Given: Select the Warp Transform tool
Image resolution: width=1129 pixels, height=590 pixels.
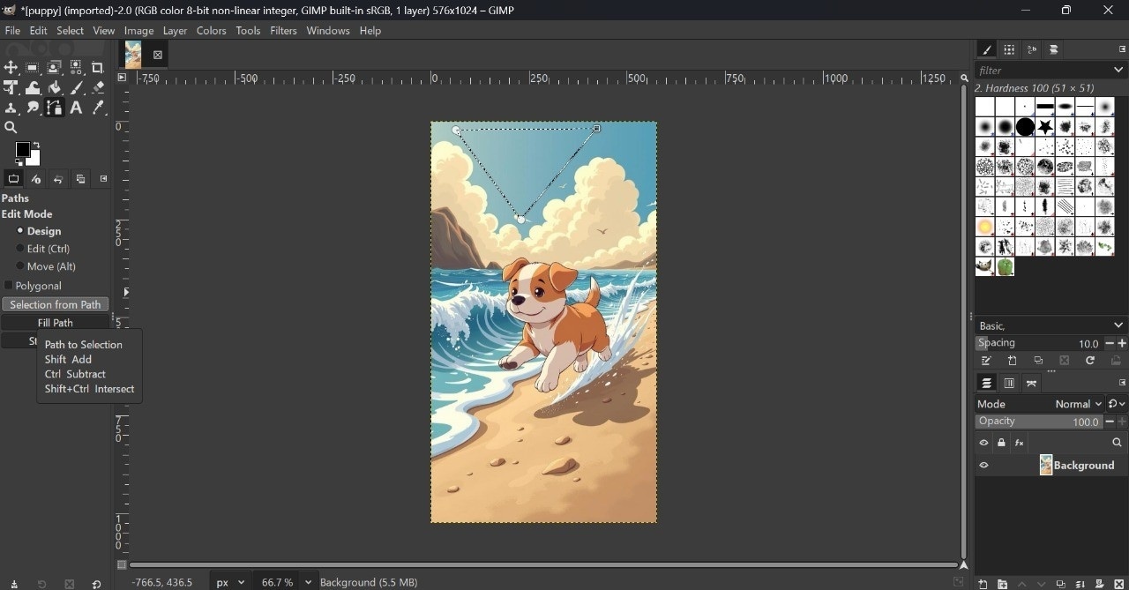Looking at the screenshot, I should click(x=33, y=87).
